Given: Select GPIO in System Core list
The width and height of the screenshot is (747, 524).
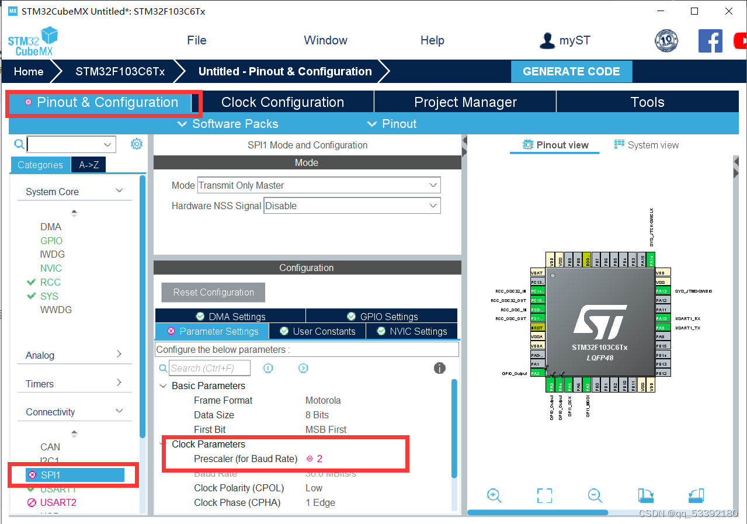Looking at the screenshot, I should click(x=51, y=241).
